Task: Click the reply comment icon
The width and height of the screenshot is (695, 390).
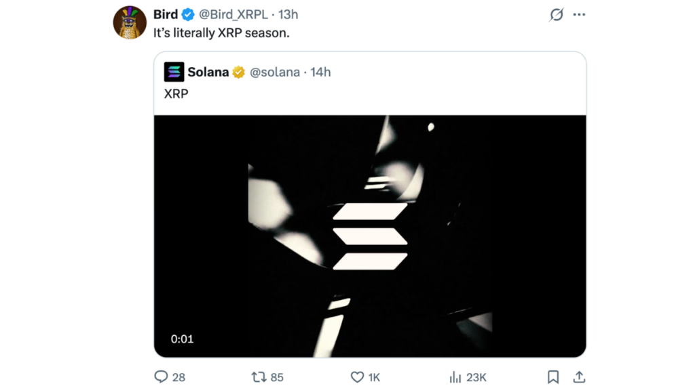Action: pyautogui.click(x=161, y=377)
